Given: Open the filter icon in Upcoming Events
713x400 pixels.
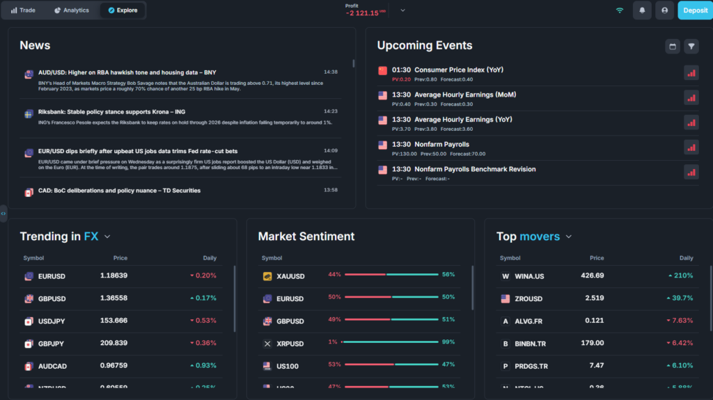Looking at the screenshot, I should (691, 46).
